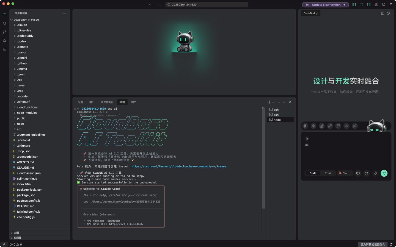The width and height of the screenshot is (396, 247).
Task: Click the rocket deploy icon in CodeBuddy
Action: (355, 126)
